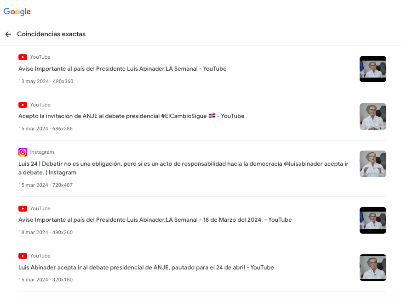This screenshot has width=401, height=297.
Task: Click YouTube icon of ANJE invitation result
Action: (x=23, y=105)
